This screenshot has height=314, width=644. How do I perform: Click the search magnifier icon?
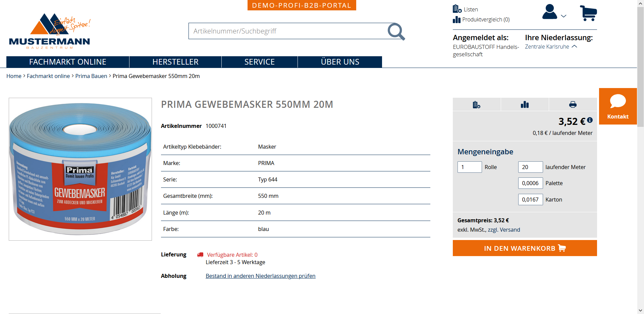click(396, 31)
